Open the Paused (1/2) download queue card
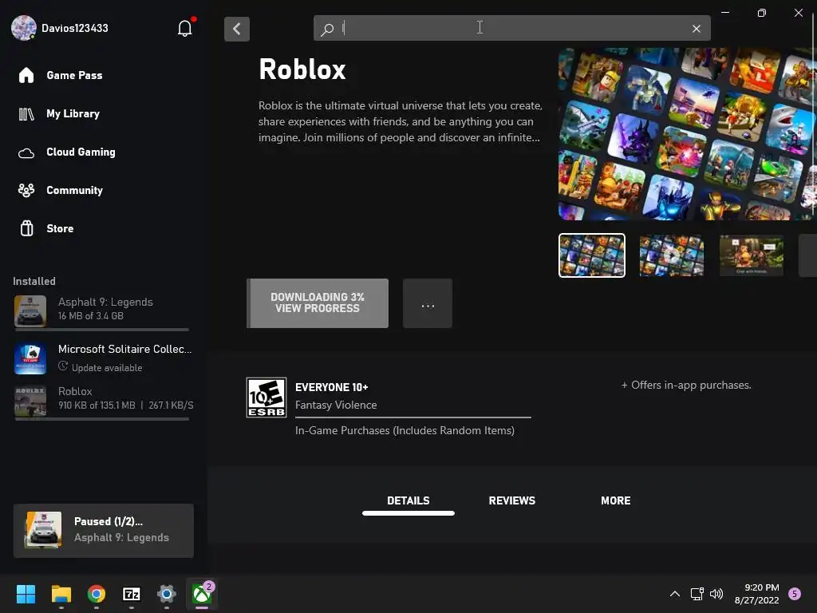 (x=104, y=531)
